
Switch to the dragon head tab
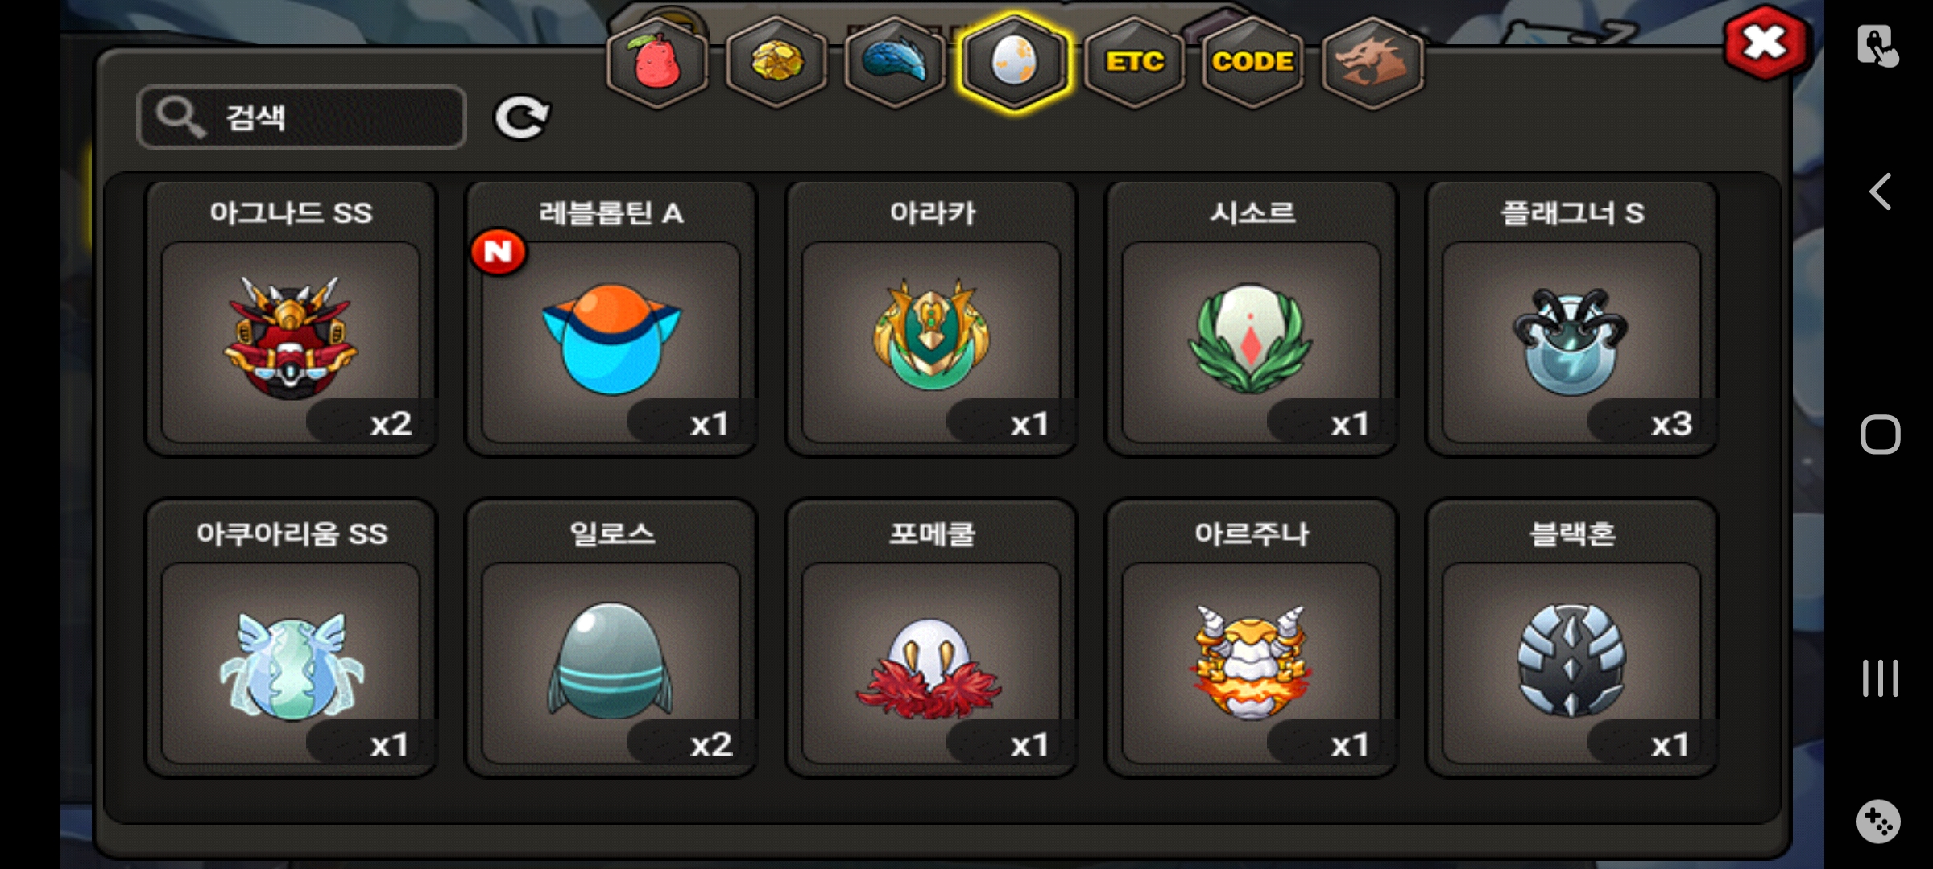point(1372,63)
